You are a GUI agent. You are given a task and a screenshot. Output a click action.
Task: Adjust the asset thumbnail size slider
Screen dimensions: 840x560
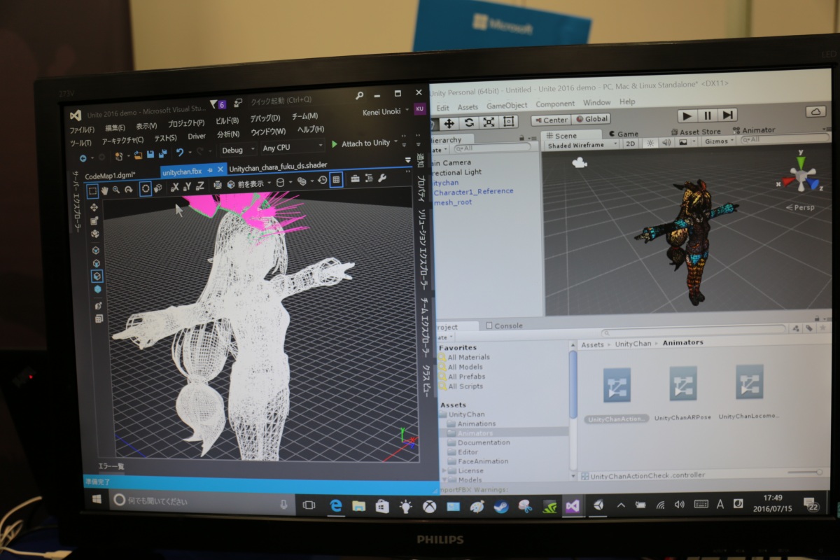point(804,472)
